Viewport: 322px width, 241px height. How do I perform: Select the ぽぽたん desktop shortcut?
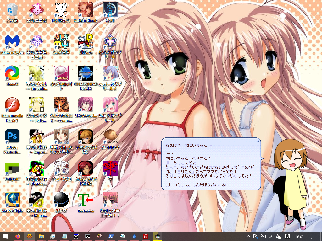pos(86,44)
